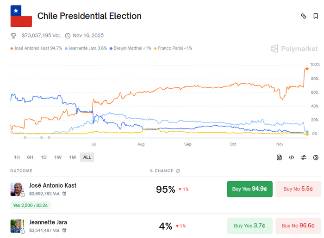This screenshot has width=324, height=238.
Task: Click the gift icon under José Antonio Kast
Action: click(64, 194)
